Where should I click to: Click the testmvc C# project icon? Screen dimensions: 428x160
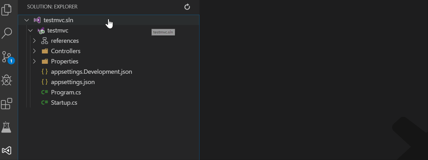[x=41, y=31]
